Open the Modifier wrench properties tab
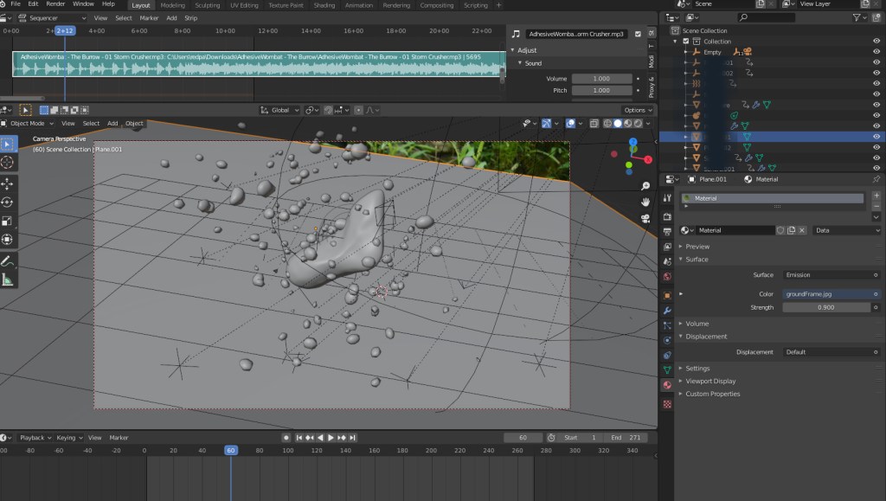Image resolution: width=886 pixels, height=501 pixels. point(667,309)
